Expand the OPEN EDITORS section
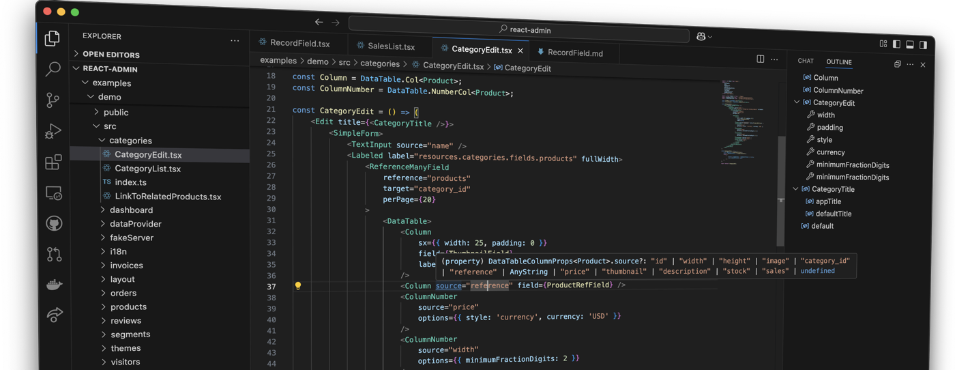Image resolution: width=955 pixels, height=370 pixels. pos(111,55)
